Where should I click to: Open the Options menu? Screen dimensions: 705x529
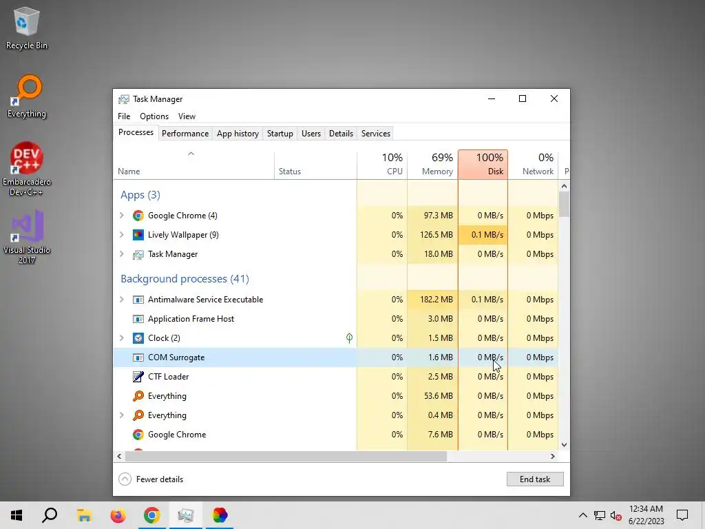pyautogui.click(x=154, y=116)
